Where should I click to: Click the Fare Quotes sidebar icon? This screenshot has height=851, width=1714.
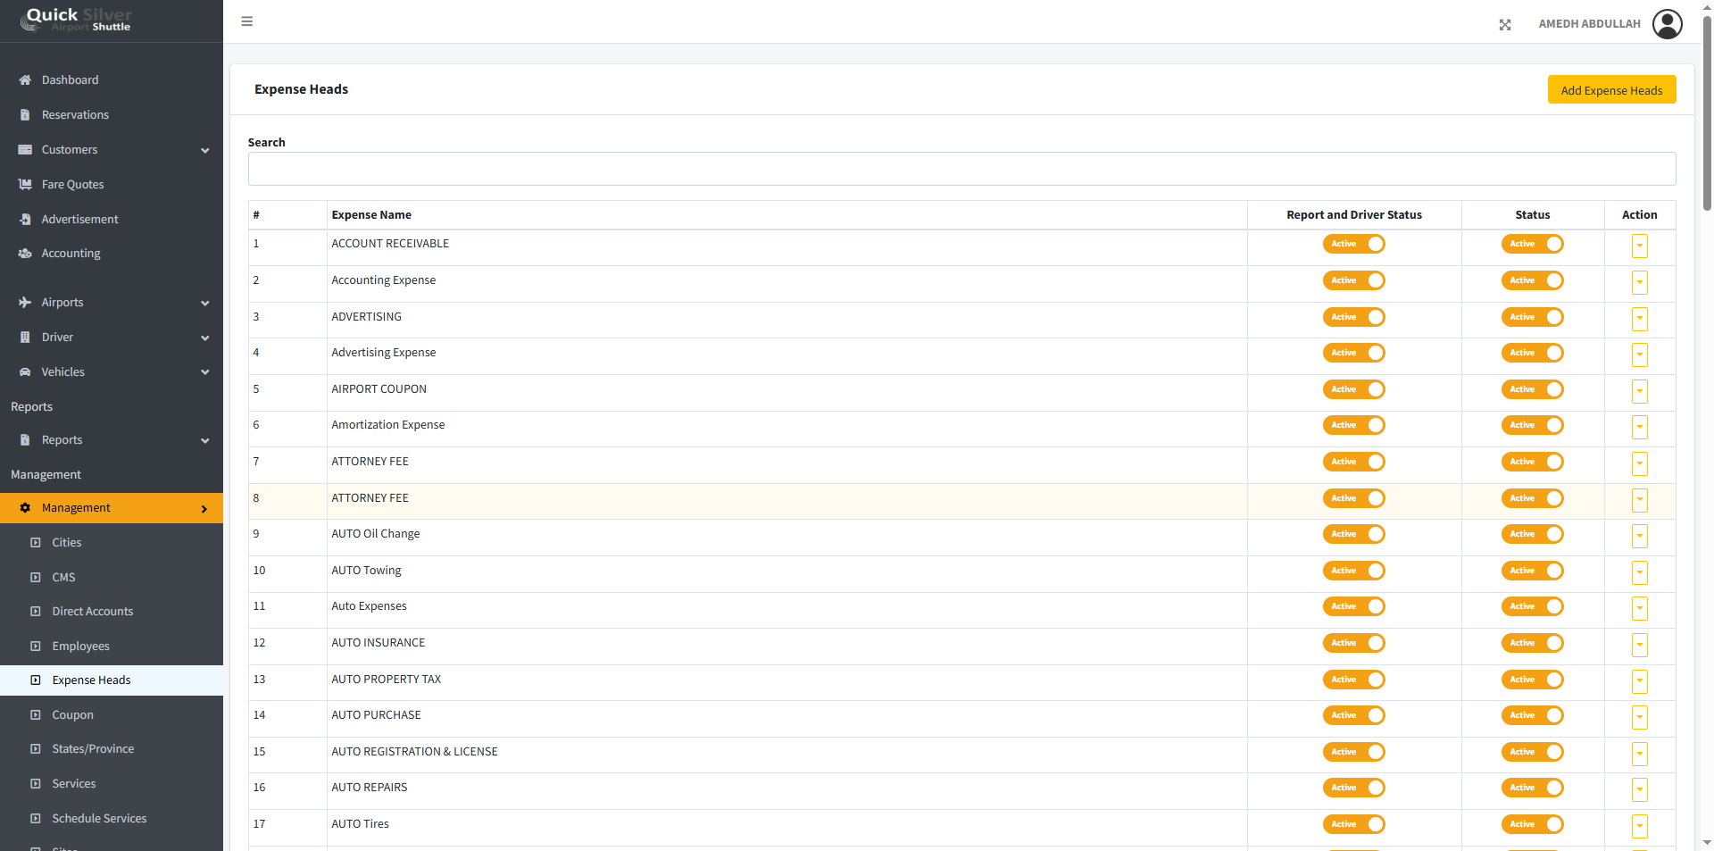point(25,185)
